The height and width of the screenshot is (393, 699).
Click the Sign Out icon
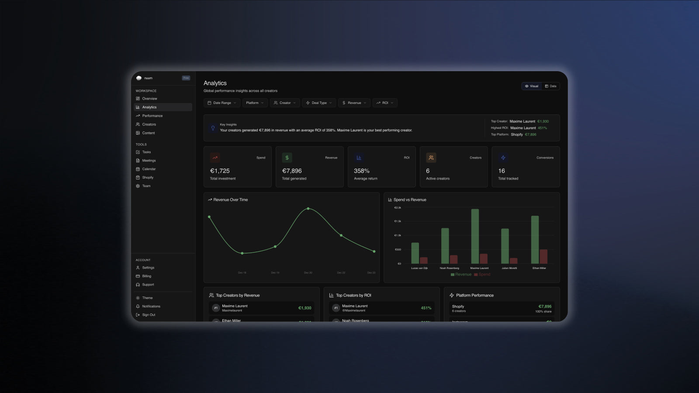pos(138,315)
